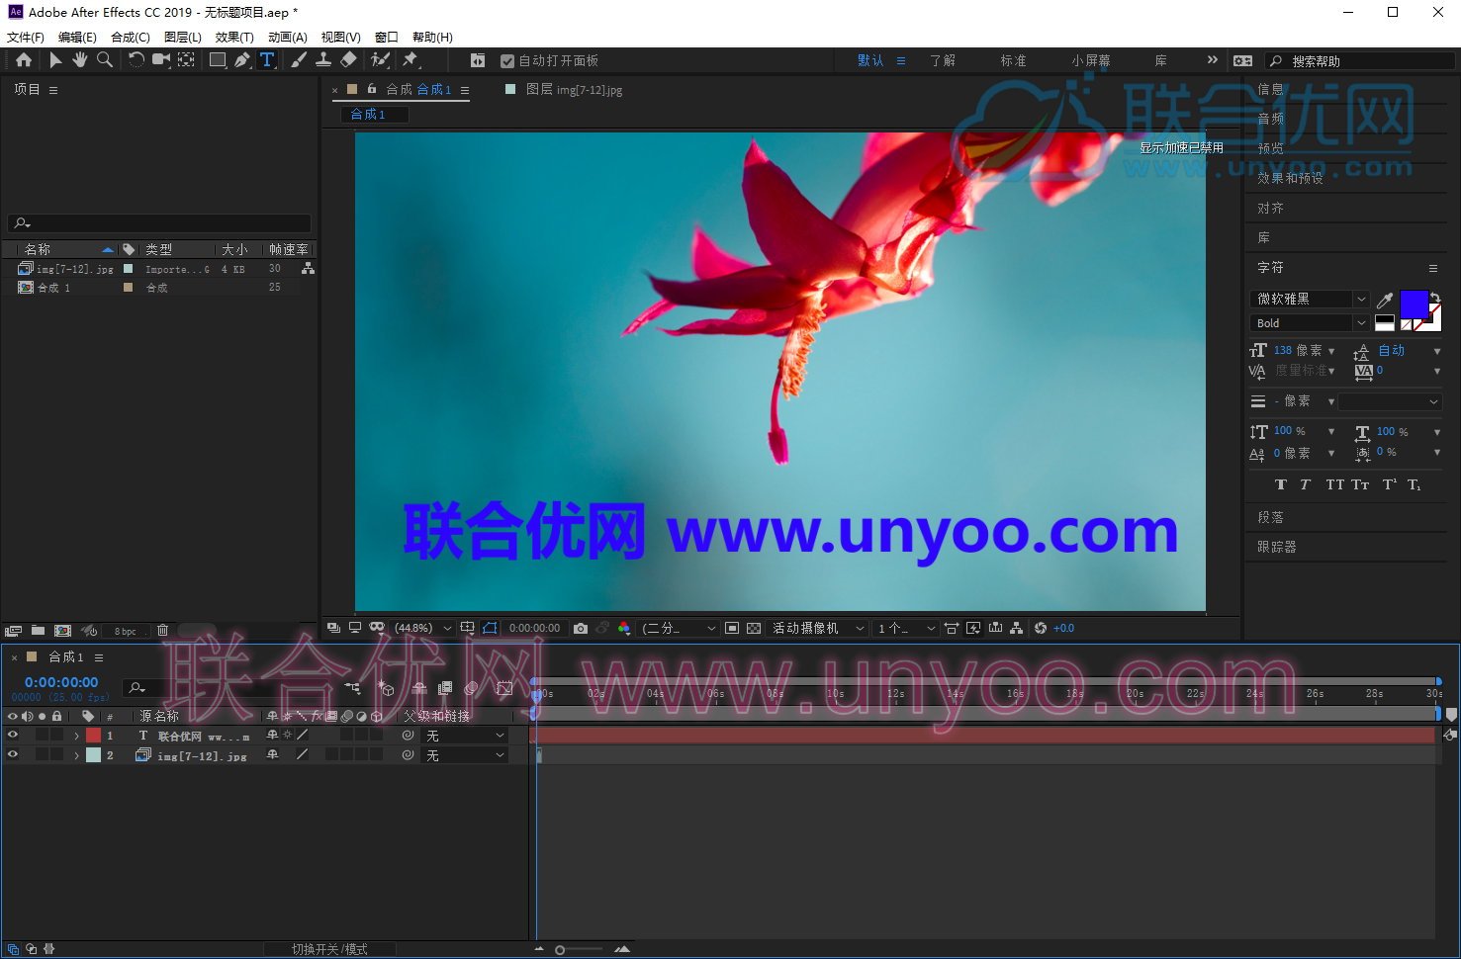Hide the text layer 1 eye icon

coord(12,735)
